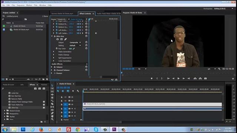237x133 pixels.
Task: Click the Khalid All Shots.mp4 video clip on V1
Action: click(152, 104)
